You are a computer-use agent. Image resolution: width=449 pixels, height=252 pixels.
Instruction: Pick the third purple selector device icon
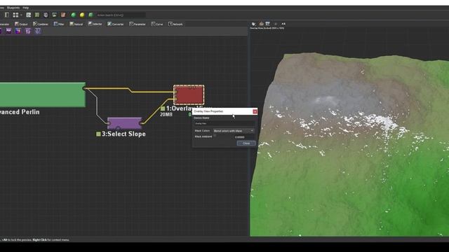18,31
